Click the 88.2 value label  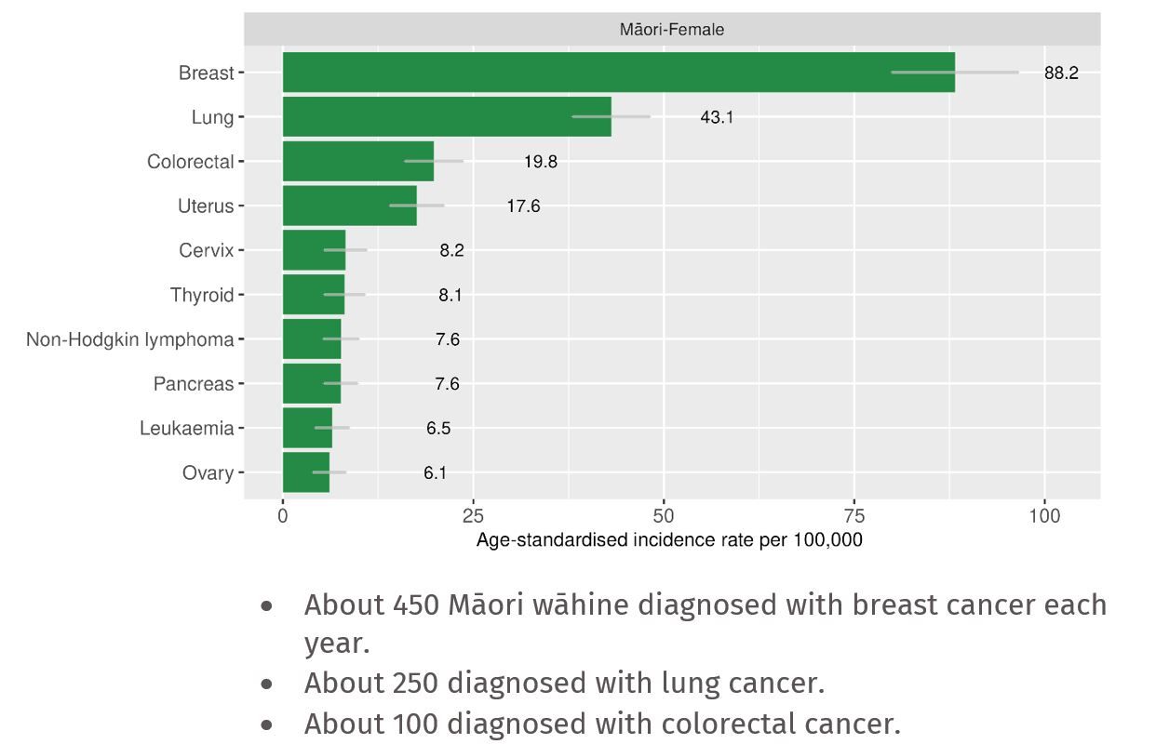[1061, 73]
